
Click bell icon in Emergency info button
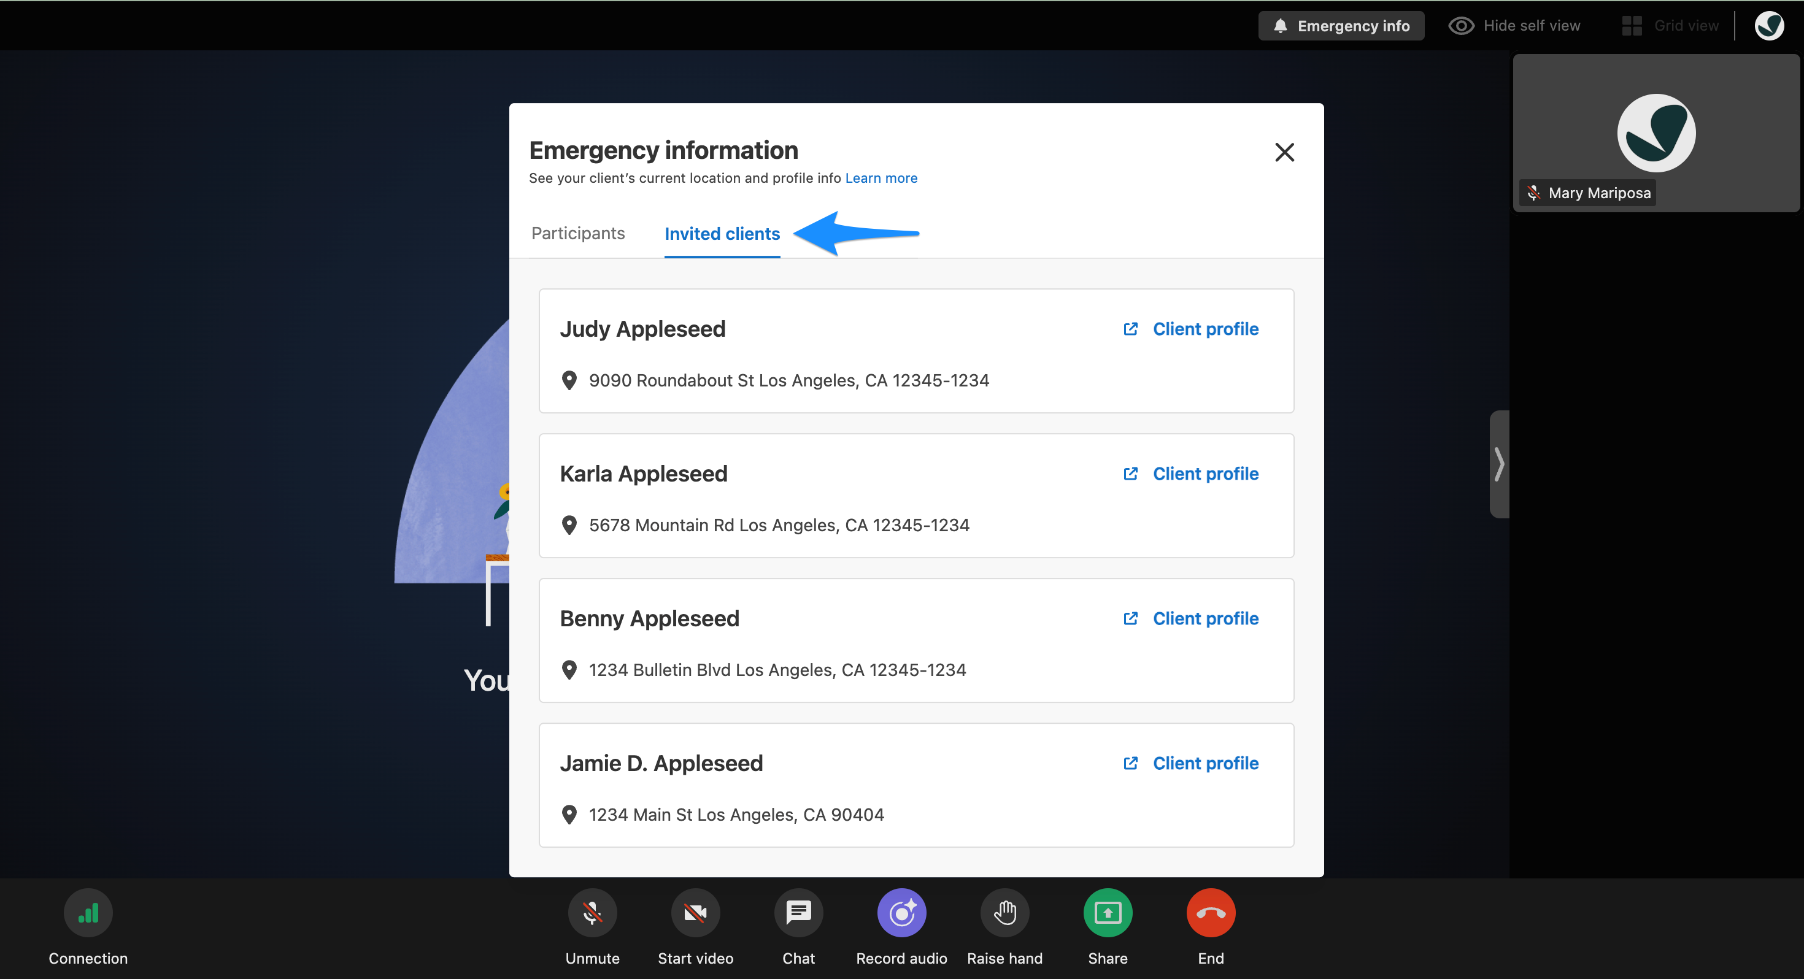[1280, 26]
